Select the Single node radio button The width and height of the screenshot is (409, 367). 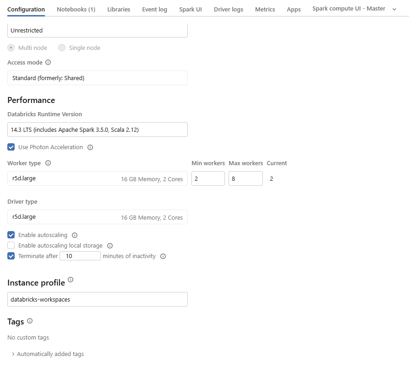62,48
